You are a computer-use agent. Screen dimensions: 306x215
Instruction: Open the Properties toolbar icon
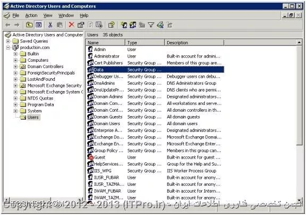(81, 25)
